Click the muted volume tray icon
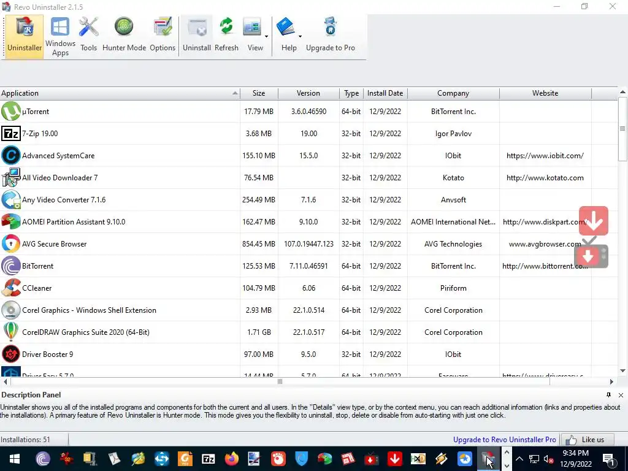Image resolution: width=628 pixels, height=471 pixels. (x=549, y=459)
